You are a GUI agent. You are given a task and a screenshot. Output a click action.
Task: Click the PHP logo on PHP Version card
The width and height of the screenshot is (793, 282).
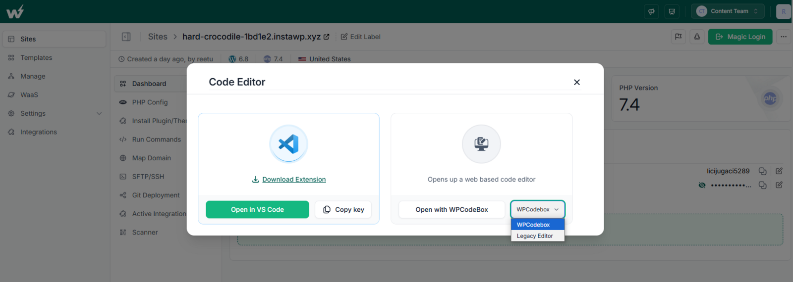coord(770,98)
